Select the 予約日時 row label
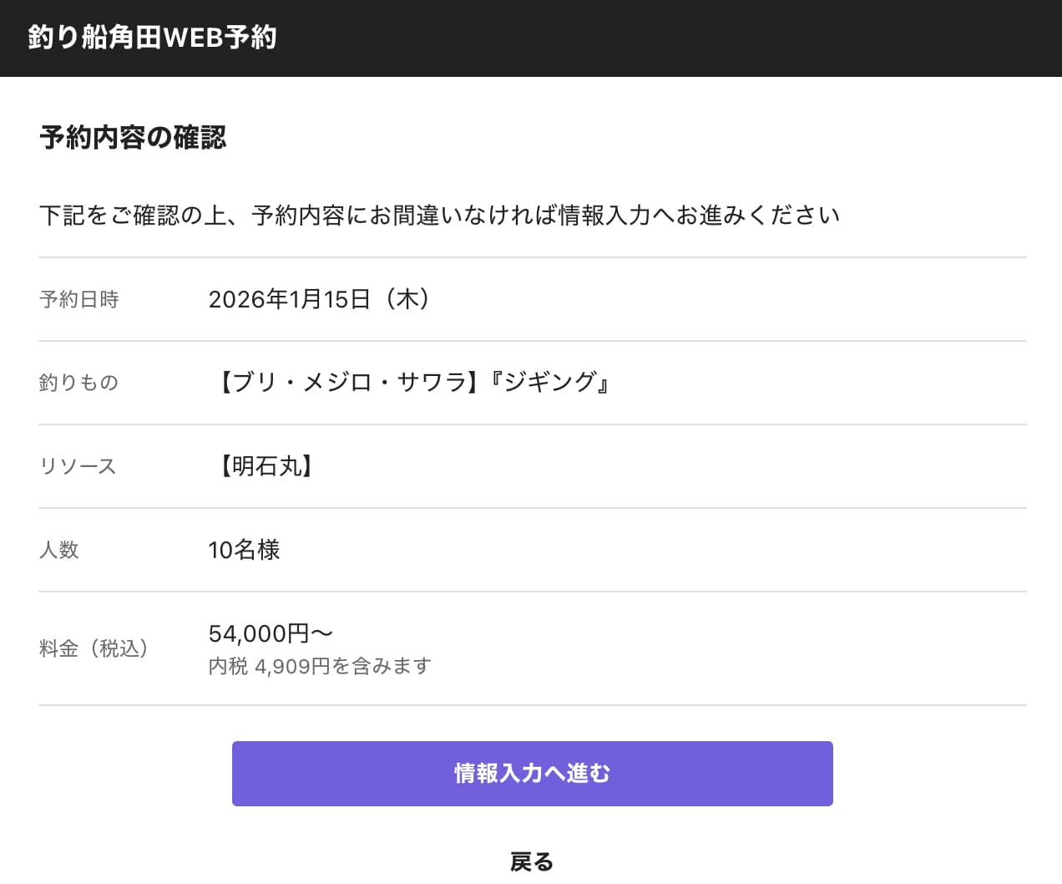This screenshot has height=884, width=1062. [79, 299]
